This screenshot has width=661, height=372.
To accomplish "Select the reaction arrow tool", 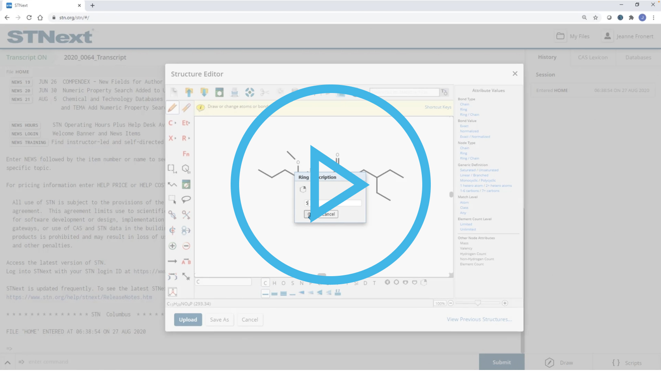I will pos(172,261).
